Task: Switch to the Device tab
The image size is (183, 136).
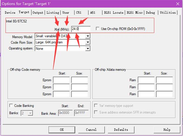Action: coord(10,13)
